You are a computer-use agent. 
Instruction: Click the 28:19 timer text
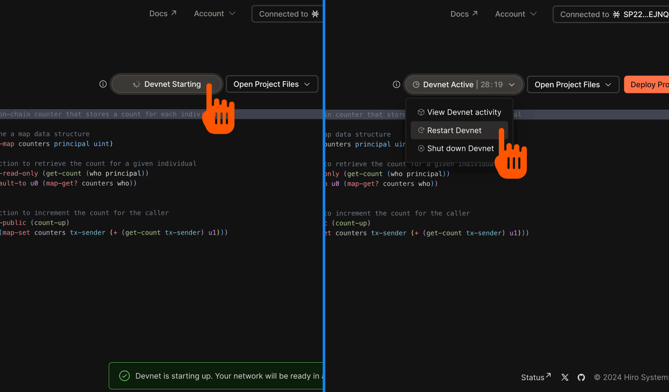point(491,84)
